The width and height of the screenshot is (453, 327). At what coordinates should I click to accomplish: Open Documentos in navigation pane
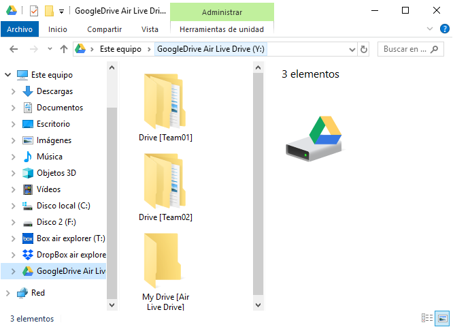[x=60, y=108]
